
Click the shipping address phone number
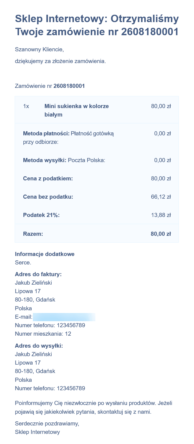(x=71, y=388)
